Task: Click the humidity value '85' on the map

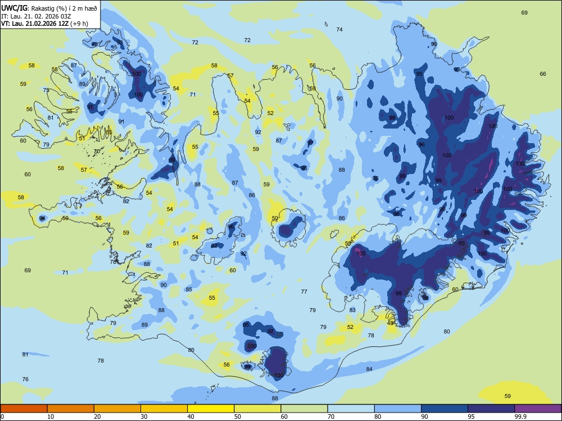Action: pyautogui.click(x=189, y=289)
